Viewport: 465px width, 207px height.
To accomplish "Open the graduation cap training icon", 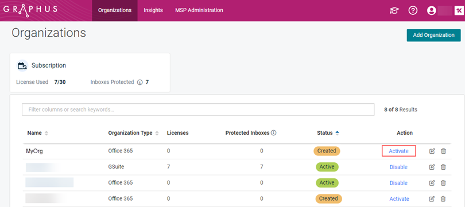I will 394,11.
